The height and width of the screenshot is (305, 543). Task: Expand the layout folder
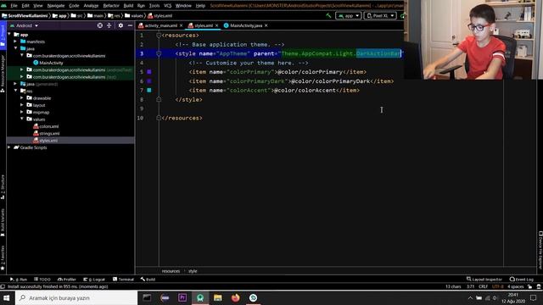tap(22, 105)
